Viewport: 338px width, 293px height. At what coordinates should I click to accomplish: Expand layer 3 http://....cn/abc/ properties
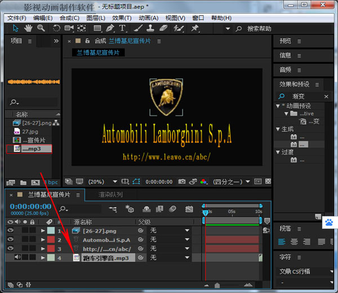(x=43, y=249)
